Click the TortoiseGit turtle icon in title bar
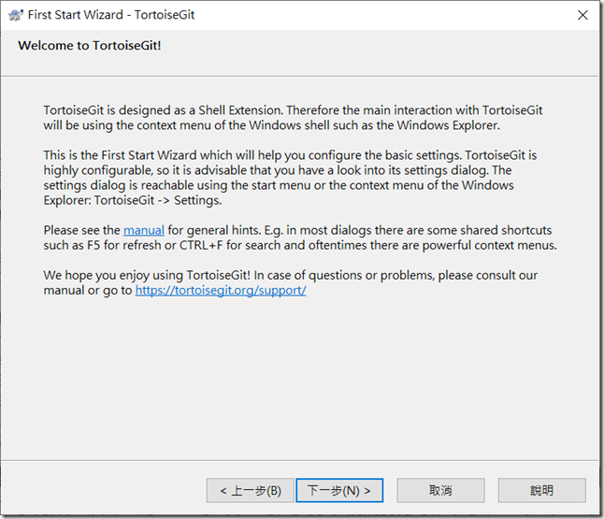Screen dimensions: 604x519 pos(15,15)
